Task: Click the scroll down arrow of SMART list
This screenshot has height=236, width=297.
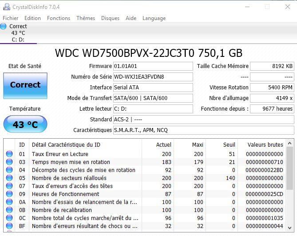Action: [289, 228]
